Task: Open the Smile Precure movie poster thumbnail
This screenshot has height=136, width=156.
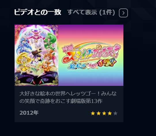Action: [x=36, y=55]
